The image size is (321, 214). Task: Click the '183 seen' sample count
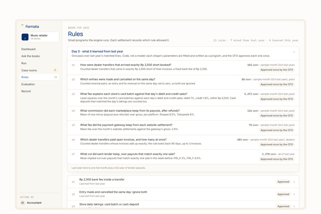[252, 65]
